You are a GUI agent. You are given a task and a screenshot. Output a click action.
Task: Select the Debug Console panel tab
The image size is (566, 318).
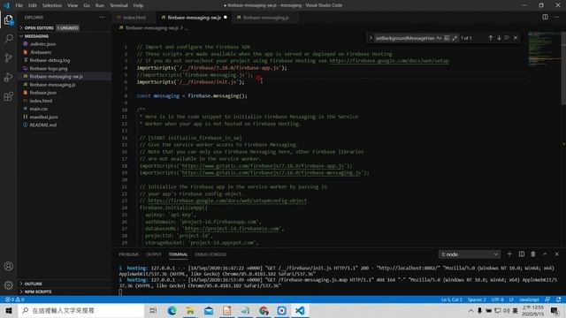tap(210, 254)
